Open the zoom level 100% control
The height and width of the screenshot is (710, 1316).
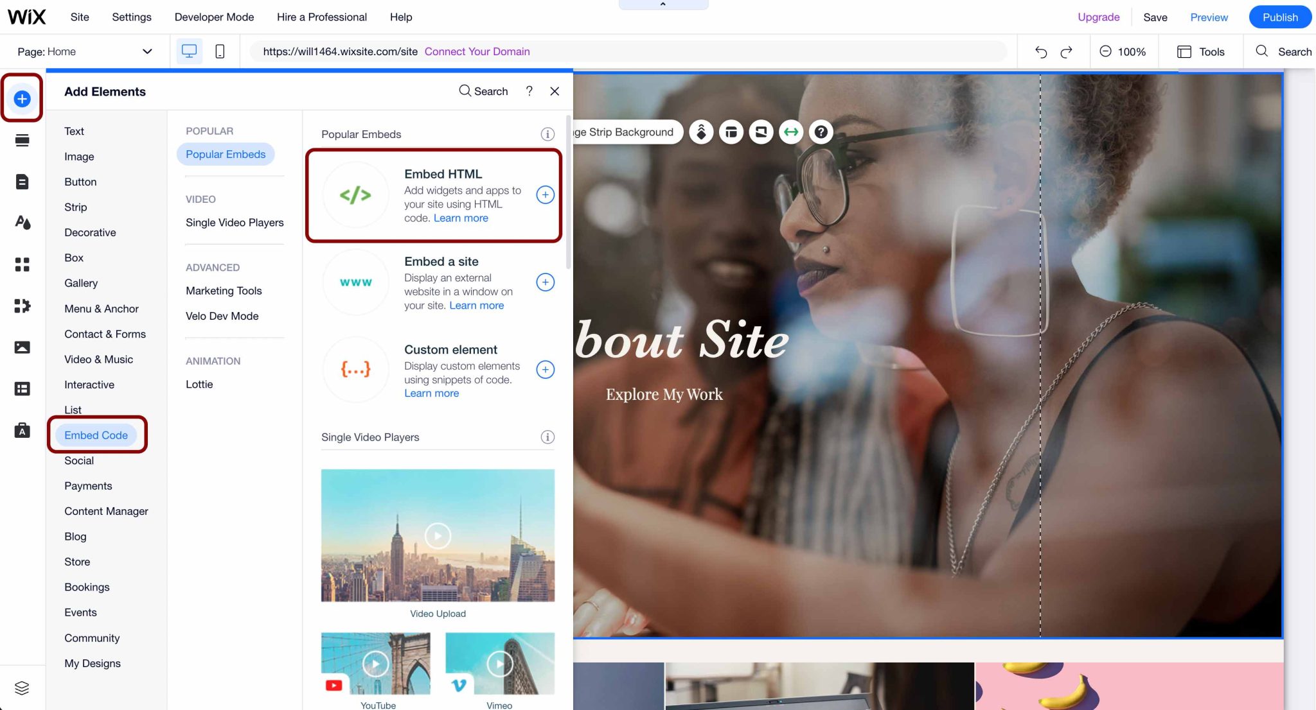pos(1123,51)
